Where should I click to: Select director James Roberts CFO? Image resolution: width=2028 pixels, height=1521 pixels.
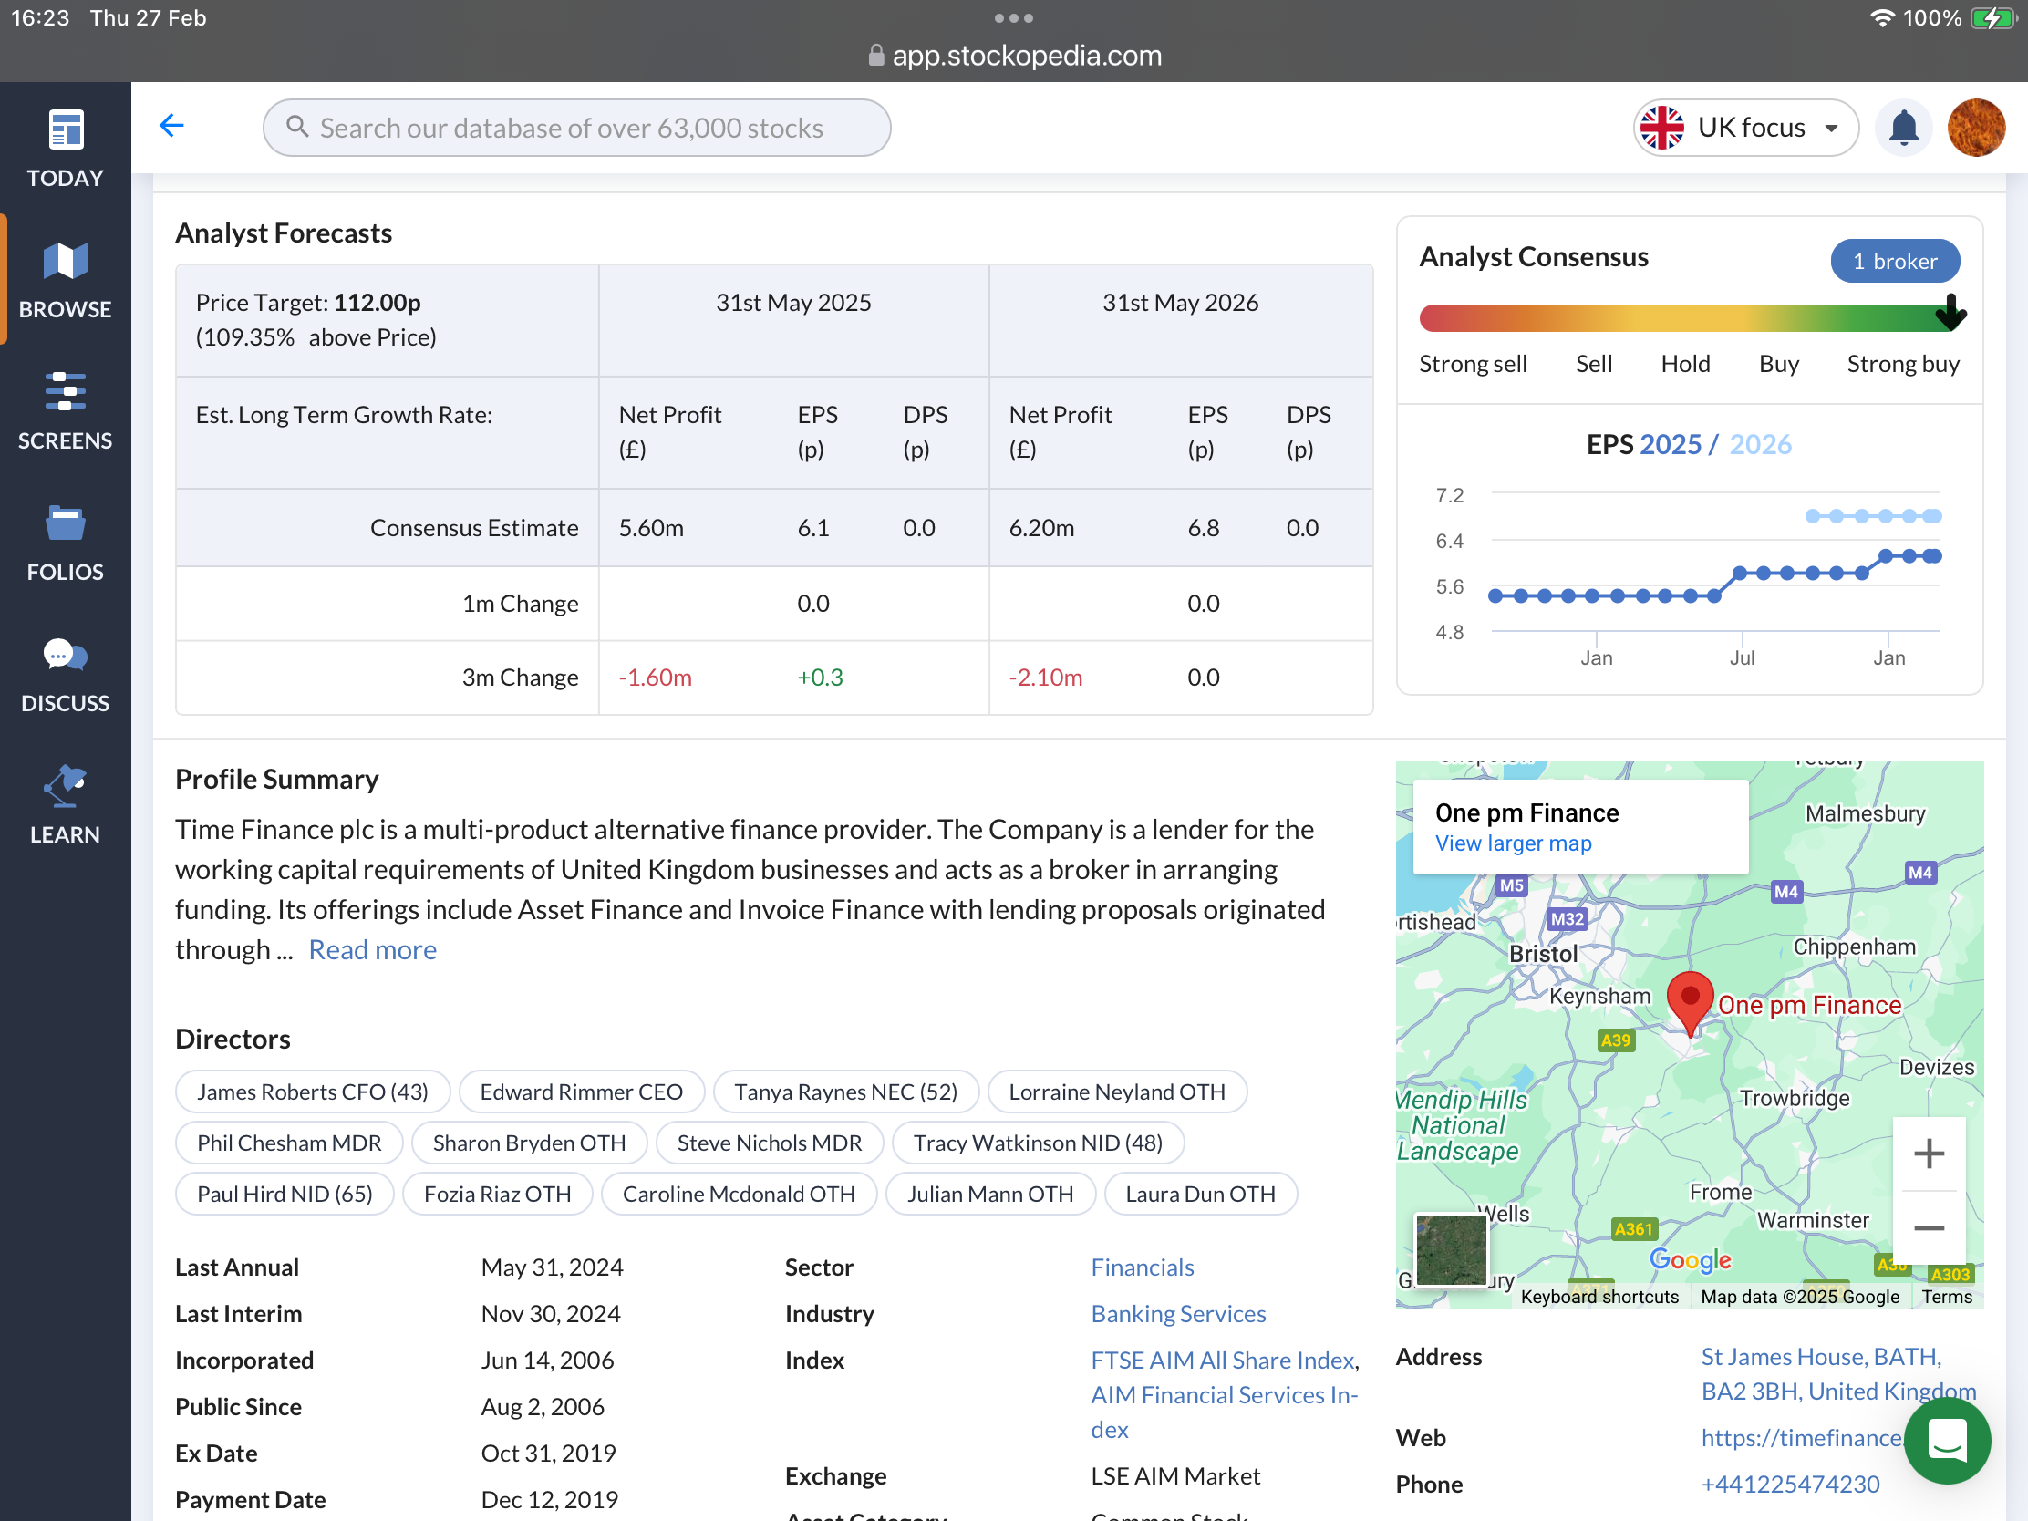313,1092
